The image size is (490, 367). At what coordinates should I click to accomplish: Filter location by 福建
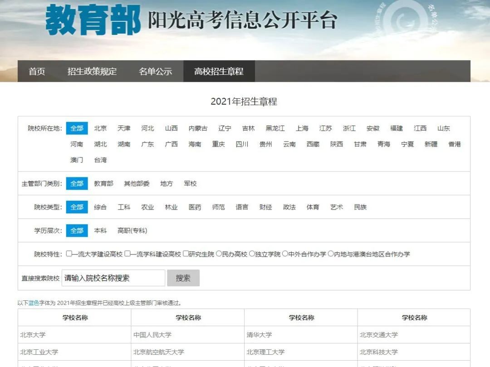click(396, 128)
